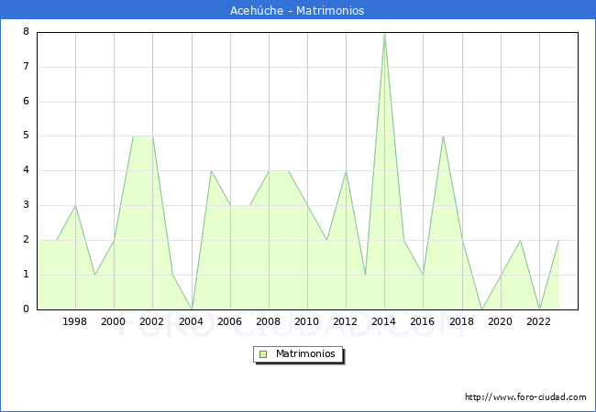This screenshot has width=596, height=412.
Task: Click the y-axis label 8
Action: click(x=27, y=32)
